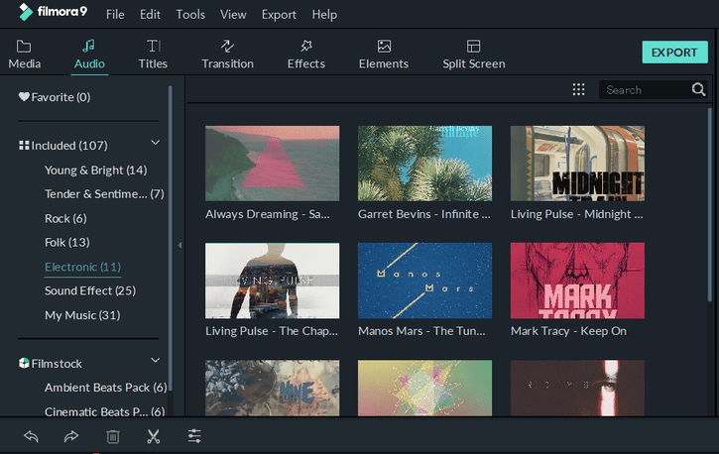Select the dark eye album thumbnail

click(577, 388)
